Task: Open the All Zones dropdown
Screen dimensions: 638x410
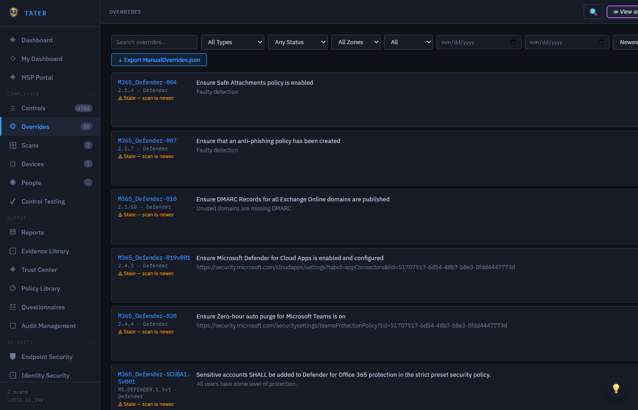Action: pyautogui.click(x=356, y=42)
